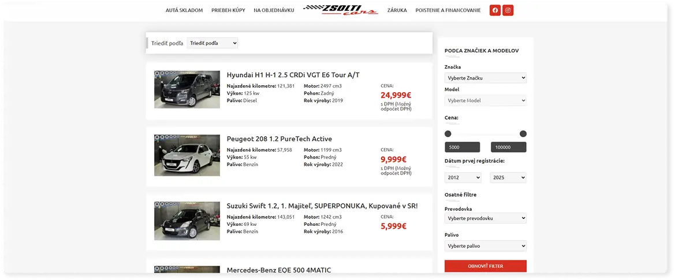Image resolution: width=675 pixels, height=280 pixels.
Task: Click the 5,999€ price
Action: 394,226
